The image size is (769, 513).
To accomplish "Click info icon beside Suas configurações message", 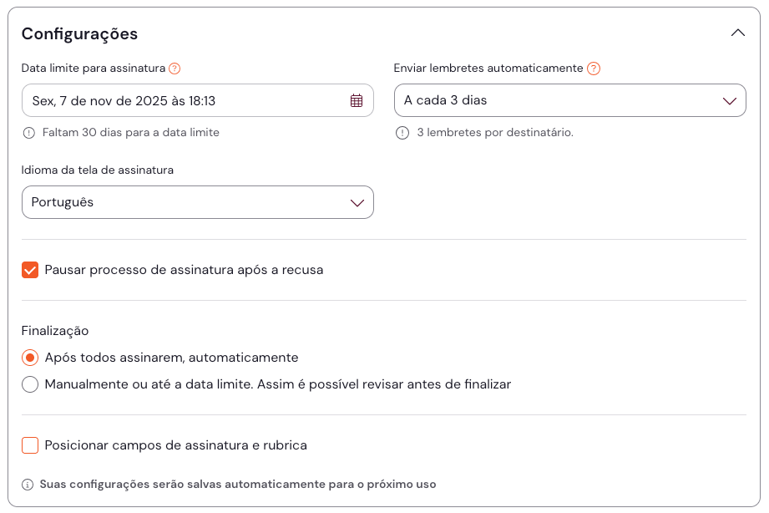I will pos(28,485).
